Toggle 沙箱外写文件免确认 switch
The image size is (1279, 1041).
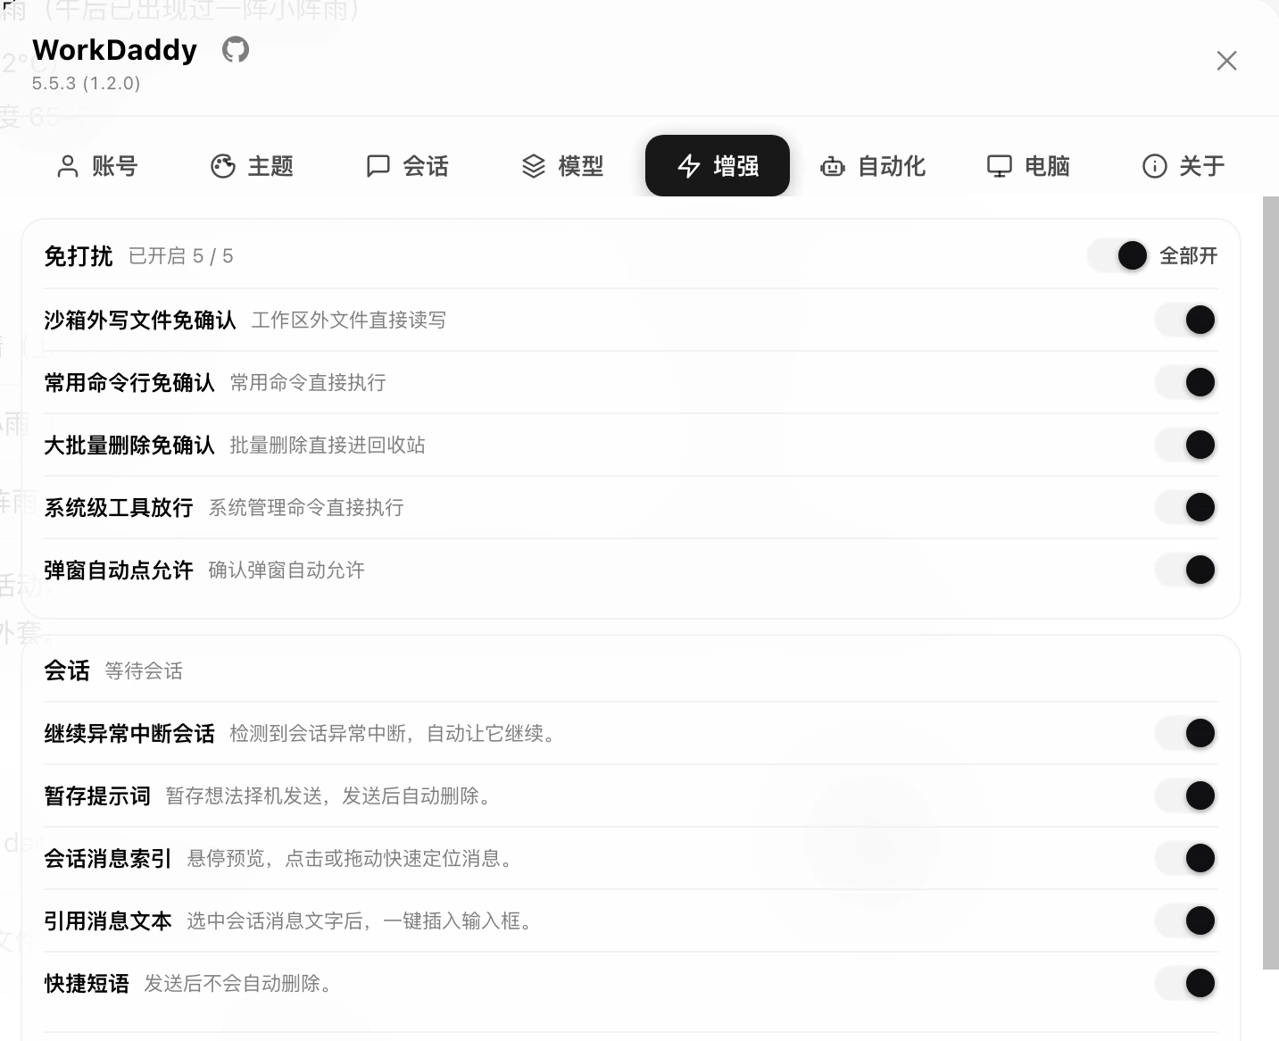(x=1186, y=320)
